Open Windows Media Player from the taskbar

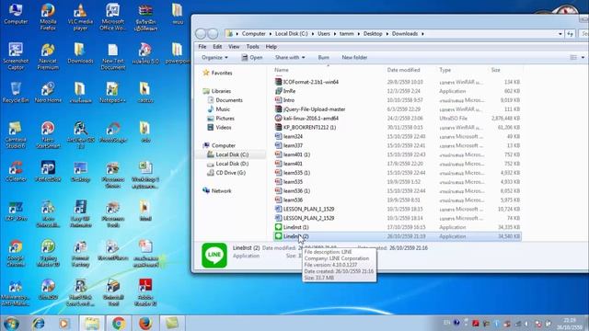tap(64, 323)
